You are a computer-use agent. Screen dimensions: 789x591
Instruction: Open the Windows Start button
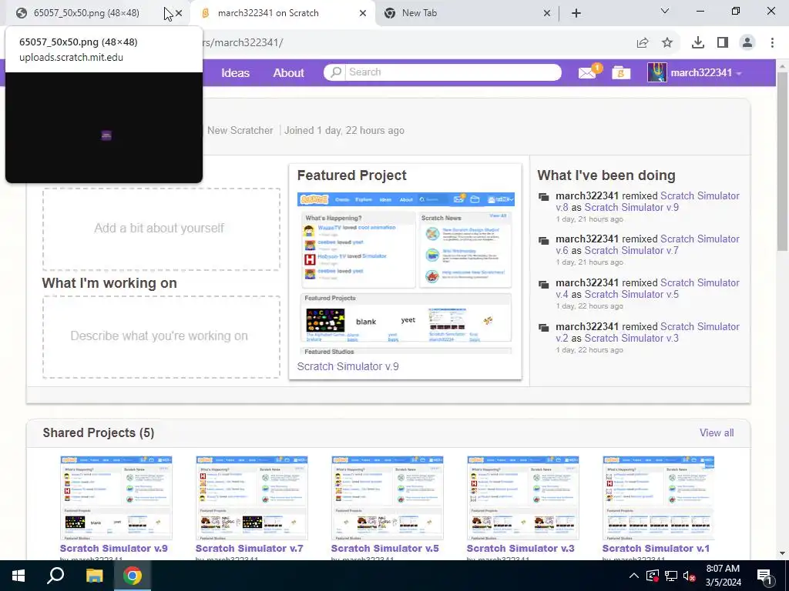[18, 576]
